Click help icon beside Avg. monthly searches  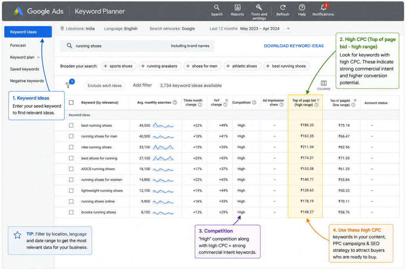[x=175, y=102]
